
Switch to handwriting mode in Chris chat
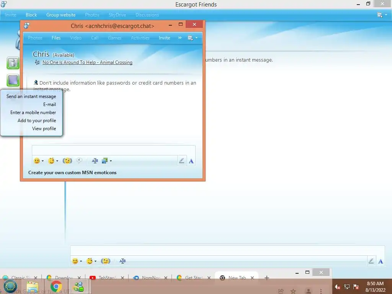[182, 161]
